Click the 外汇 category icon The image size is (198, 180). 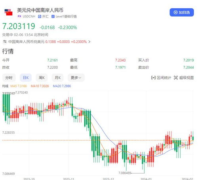tap(40, 17)
